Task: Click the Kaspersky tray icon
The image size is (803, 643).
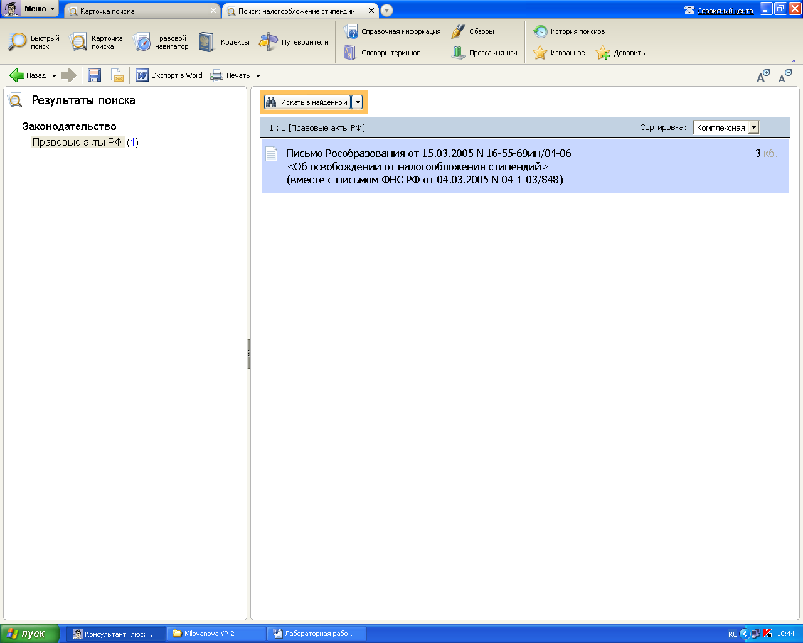Action: pyautogui.click(x=767, y=634)
